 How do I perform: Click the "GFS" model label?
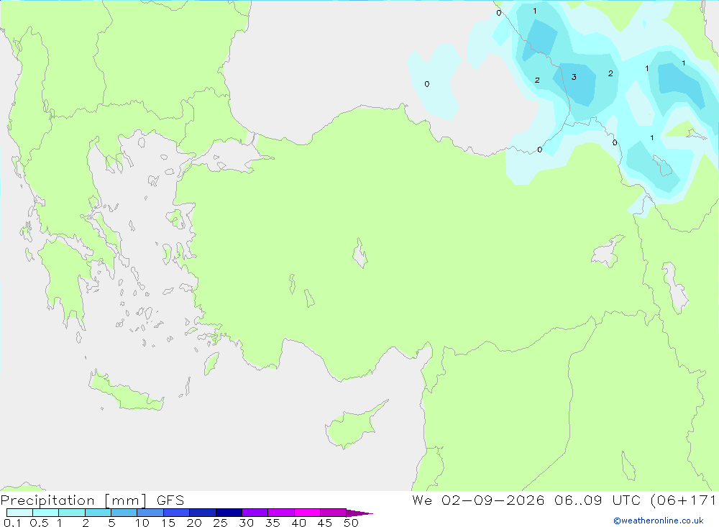[170, 500]
